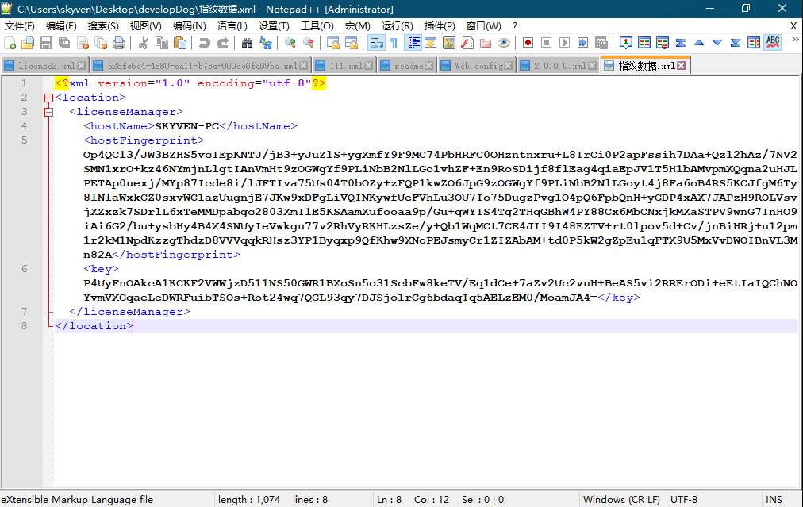This screenshot has height=507, width=803.
Task: Start macro recording with red dot icon
Action: (x=528, y=43)
